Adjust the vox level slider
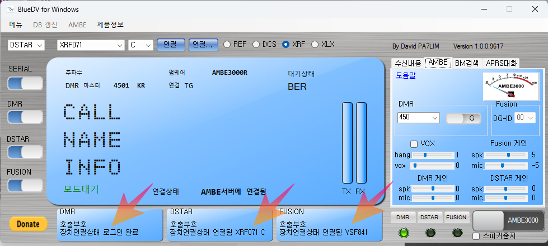The width and height of the screenshot is (548, 246). click(433, 165)
